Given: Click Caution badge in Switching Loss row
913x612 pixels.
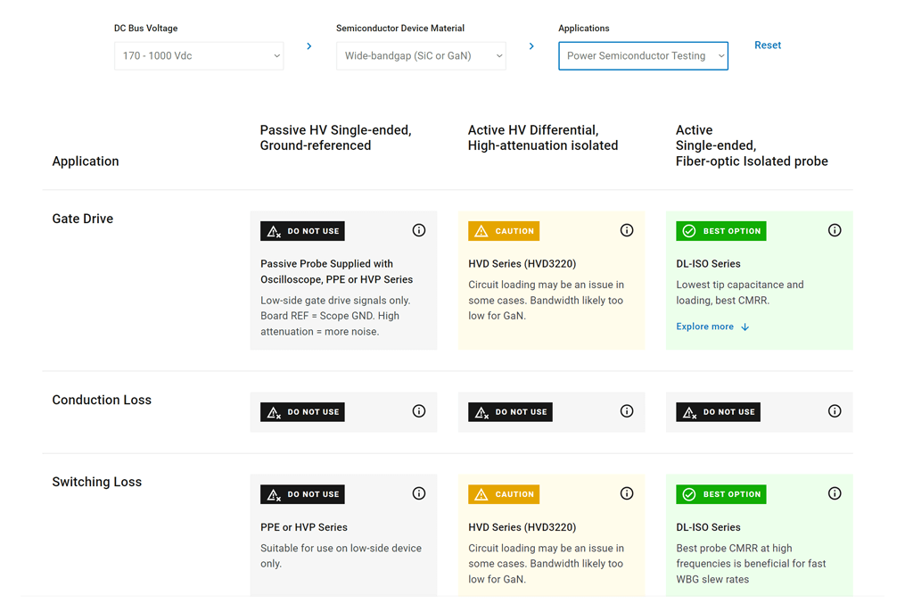Looking at the screenshot, I should 504,494.
